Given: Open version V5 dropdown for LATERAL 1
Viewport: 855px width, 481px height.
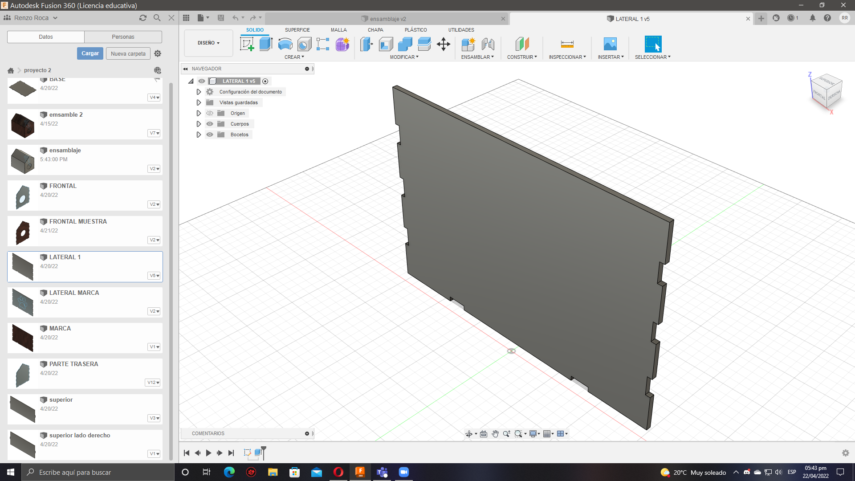Looking at the screenshot, I should (154, 276).
